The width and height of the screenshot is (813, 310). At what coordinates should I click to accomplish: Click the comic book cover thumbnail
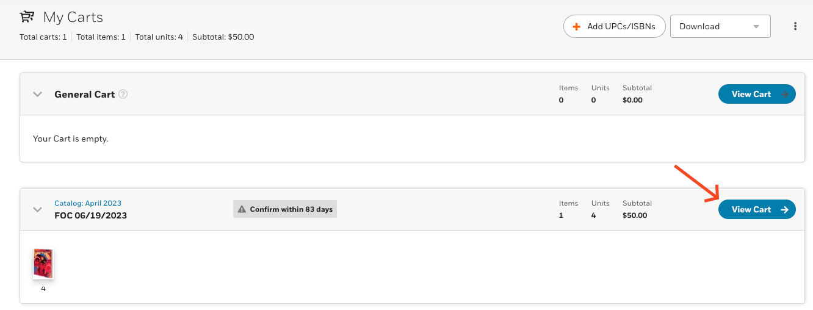(43, 264)
